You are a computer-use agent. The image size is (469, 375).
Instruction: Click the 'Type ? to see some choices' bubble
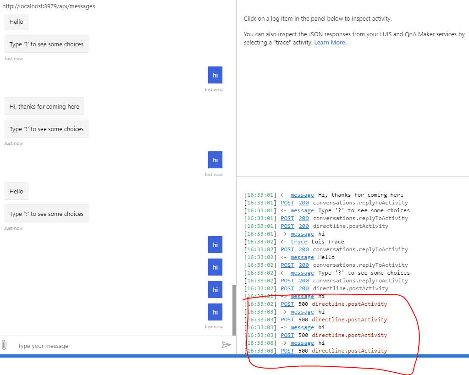pyautogui.click(x=46, y=44)
